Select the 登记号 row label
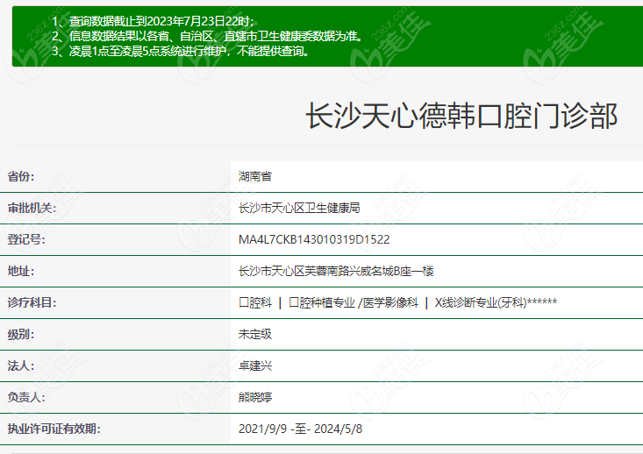 [x=25, y=239]
